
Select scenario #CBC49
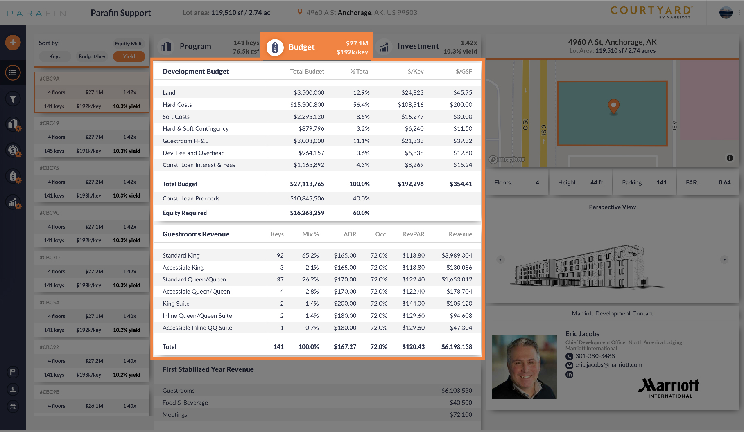92,137
